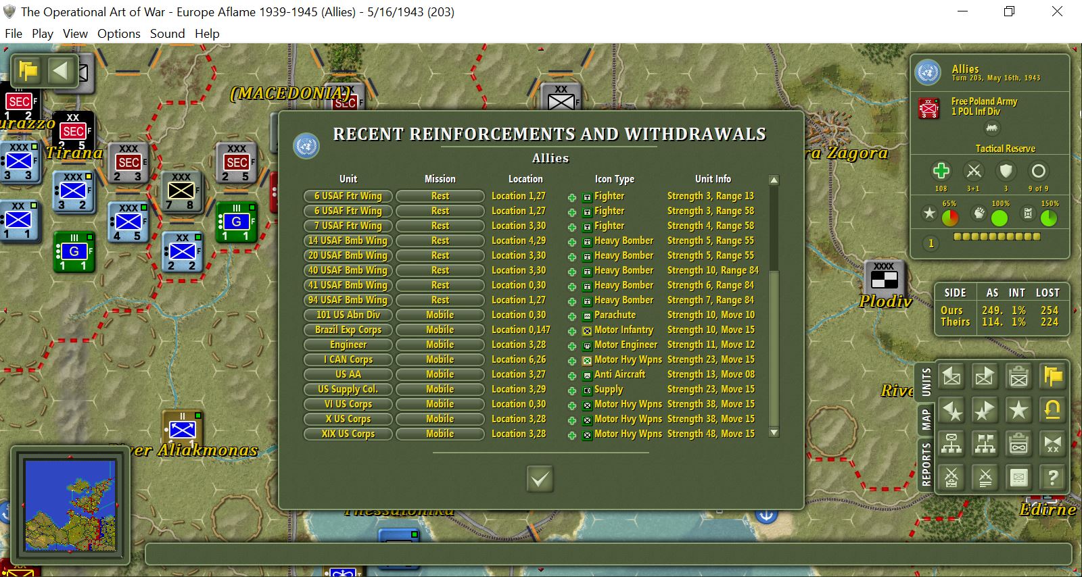This screenshot has height=577, width=1082.
Task: Click green plus health icon above 108
Action: [x=941, y=171]
